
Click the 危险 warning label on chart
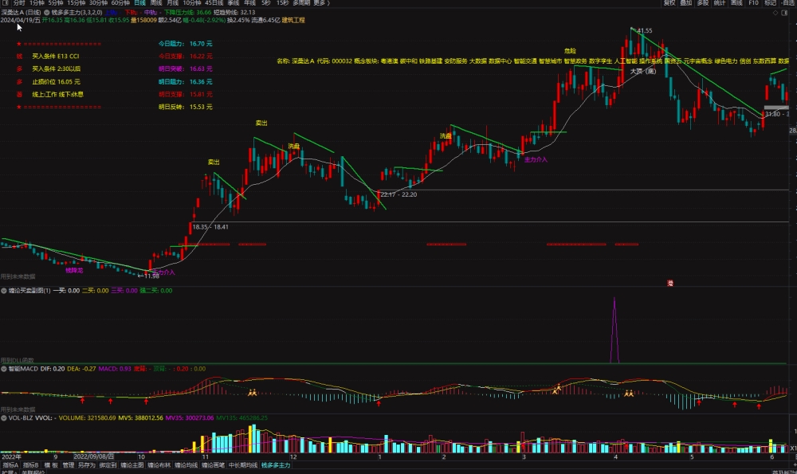[570, 51]
